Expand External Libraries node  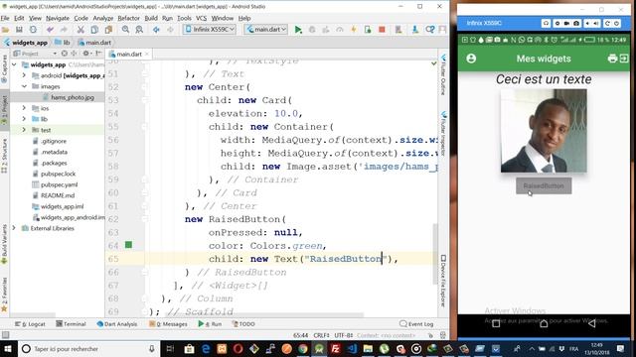coord(14,228)
